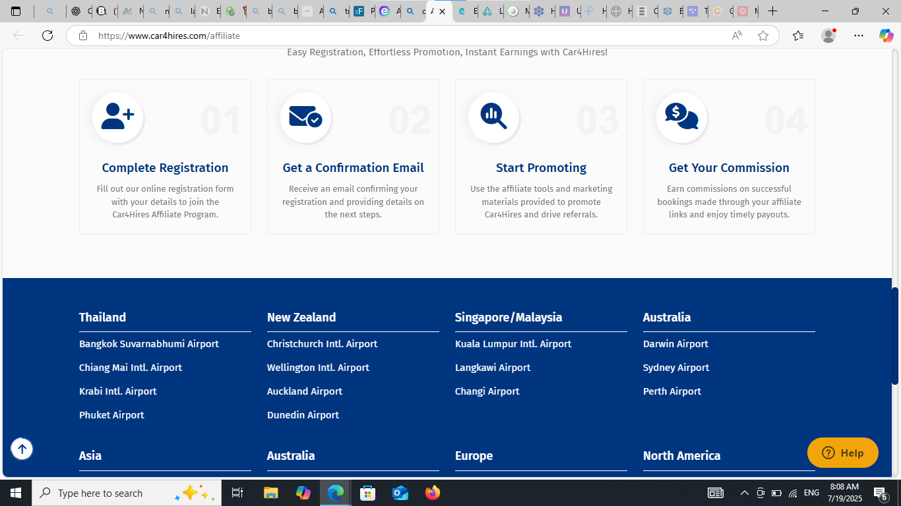Open Settings and more ellipsis menu
Screen dimensions: 901x506
point(859,36)
